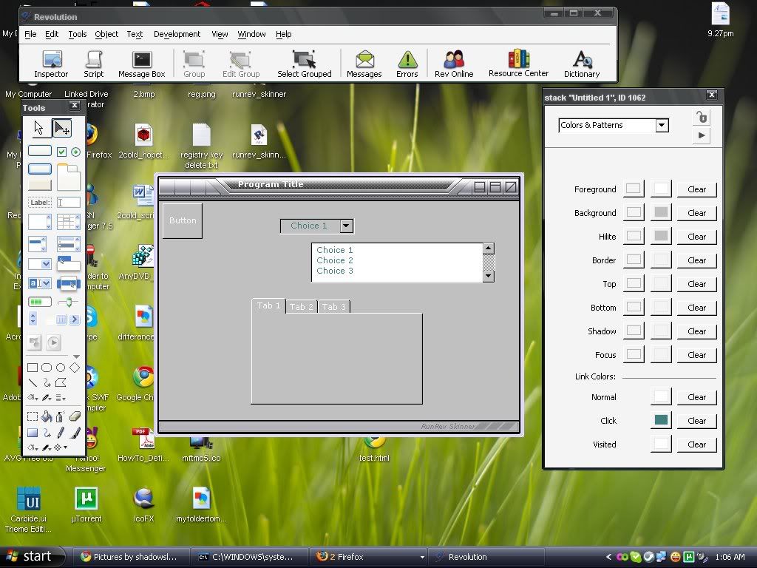Open the Dictionary
The height and width of the screenshot is (568, 757).
point(582,64)
